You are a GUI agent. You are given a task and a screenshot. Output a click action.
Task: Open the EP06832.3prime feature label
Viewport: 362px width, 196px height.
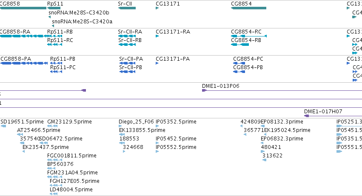pos(282,139)
